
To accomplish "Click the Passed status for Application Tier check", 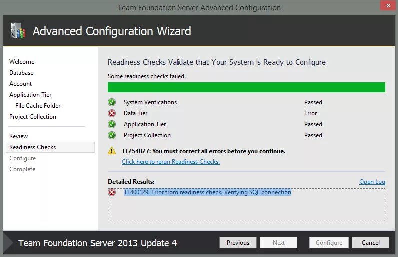I will (313, 124).
